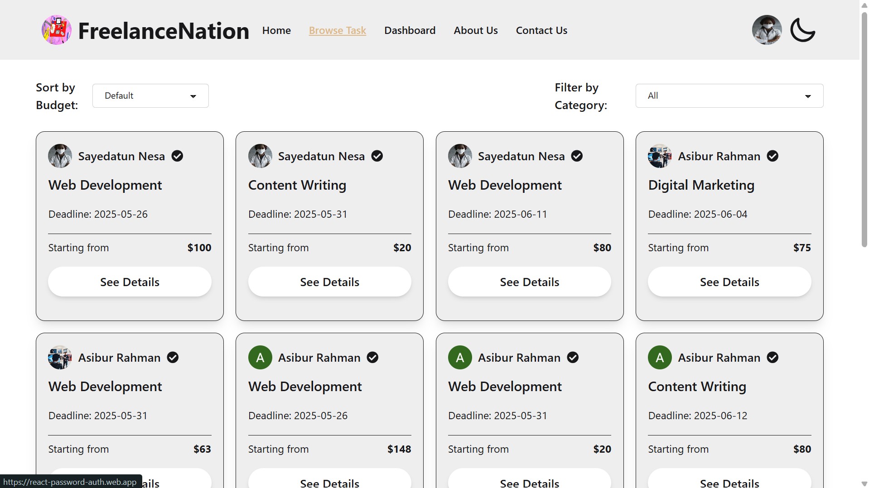The width and height of the screenshot is (869, 488).
Task: Click the FreelanceNation logo icon
Action: coord(57,30)
